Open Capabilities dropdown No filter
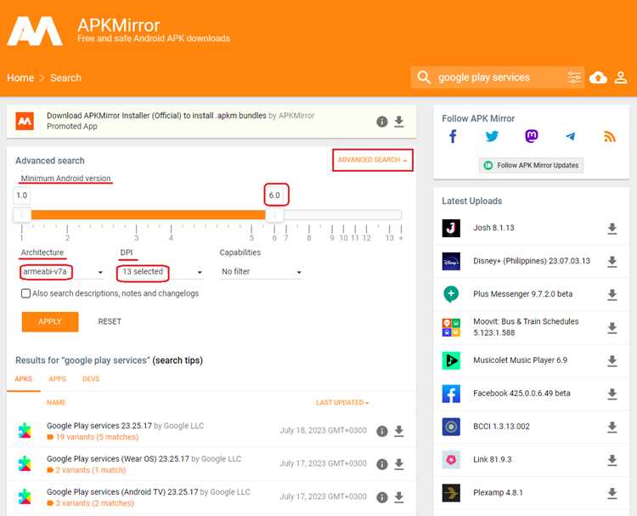 point(261,272)
